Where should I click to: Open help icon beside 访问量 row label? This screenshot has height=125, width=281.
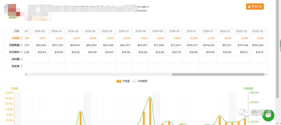tap(22, 59)
